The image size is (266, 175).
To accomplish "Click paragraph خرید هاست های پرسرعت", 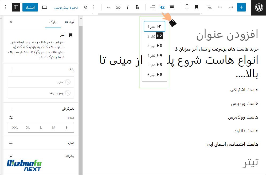I will [217, 49].
